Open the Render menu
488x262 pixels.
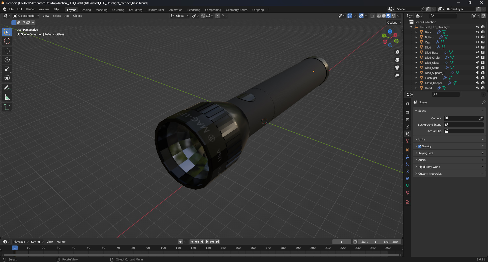point(30,9)
